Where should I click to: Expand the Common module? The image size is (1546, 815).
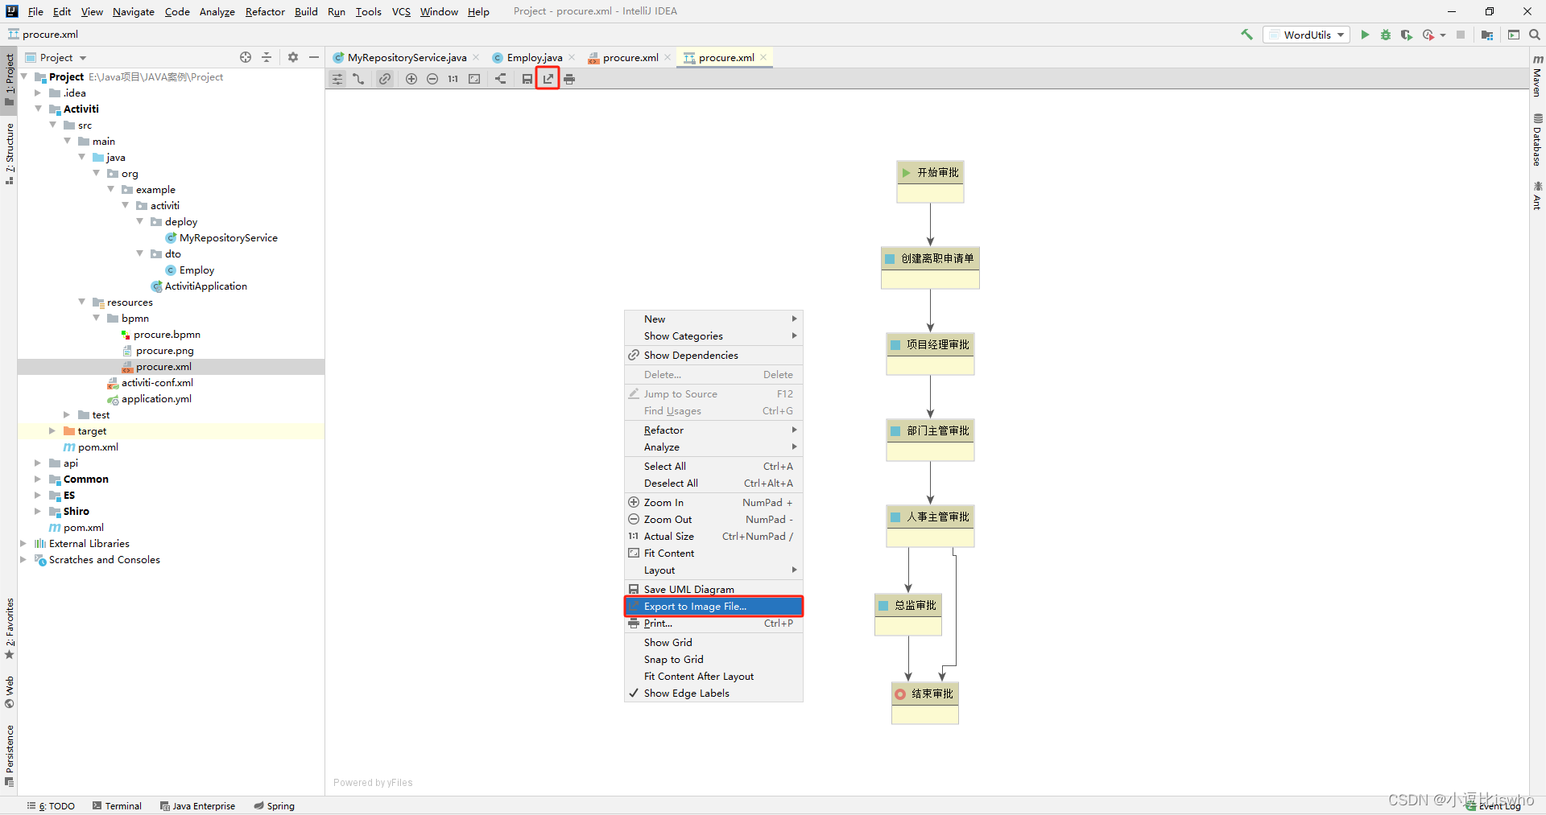pyautogui.click(x=38, y=479)
